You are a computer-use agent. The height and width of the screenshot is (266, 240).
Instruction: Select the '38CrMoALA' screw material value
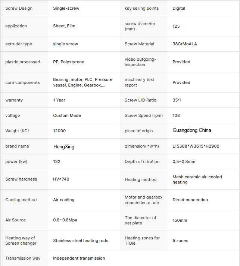tap(185, 44)
